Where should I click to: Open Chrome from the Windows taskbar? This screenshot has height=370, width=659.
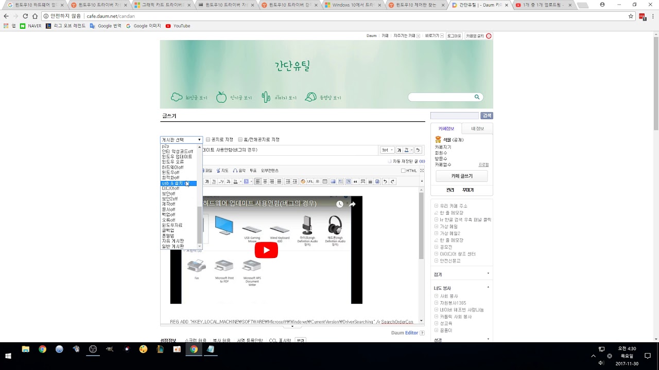[x=194, y=349]
